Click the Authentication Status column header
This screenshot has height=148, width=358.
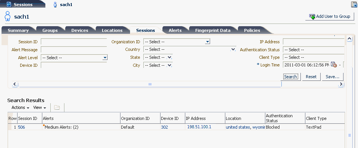tap(285, 118)
